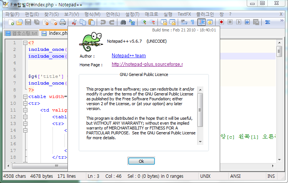Image resolution: width=288 pixels, height=183 pixels.
Task: Click the New file toolbar icon
Action: tap(10, 22)
